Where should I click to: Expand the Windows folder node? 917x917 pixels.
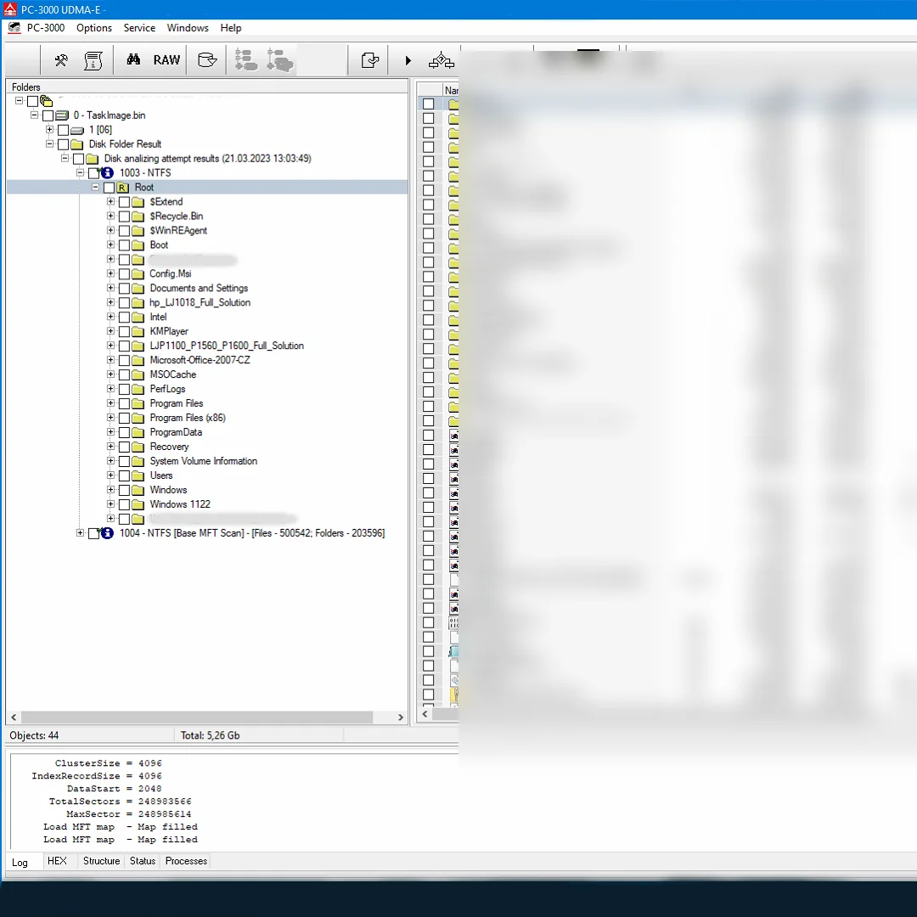pos(110,490)
